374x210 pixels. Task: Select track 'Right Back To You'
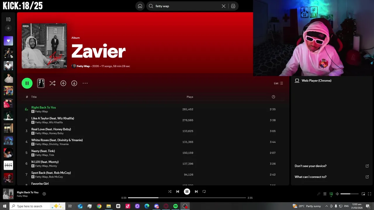click(44, 107)
